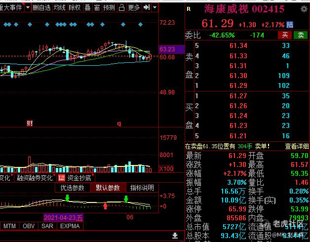310x242 pixels.
Task: Click the lock icon in chart toolbar
Action: tap(121, 8)
